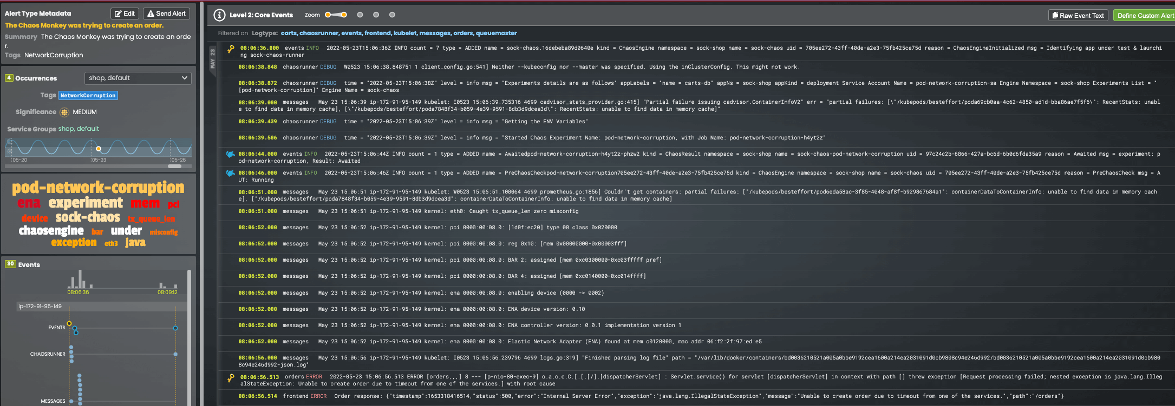Viewport: 1175px width, 406px height.
Task: Expand the ip-172-91-95-149 host row
Action: [102, 307]
